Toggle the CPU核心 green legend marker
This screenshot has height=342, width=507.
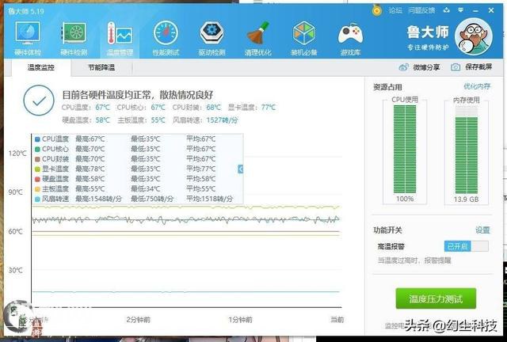pos(37,150)
